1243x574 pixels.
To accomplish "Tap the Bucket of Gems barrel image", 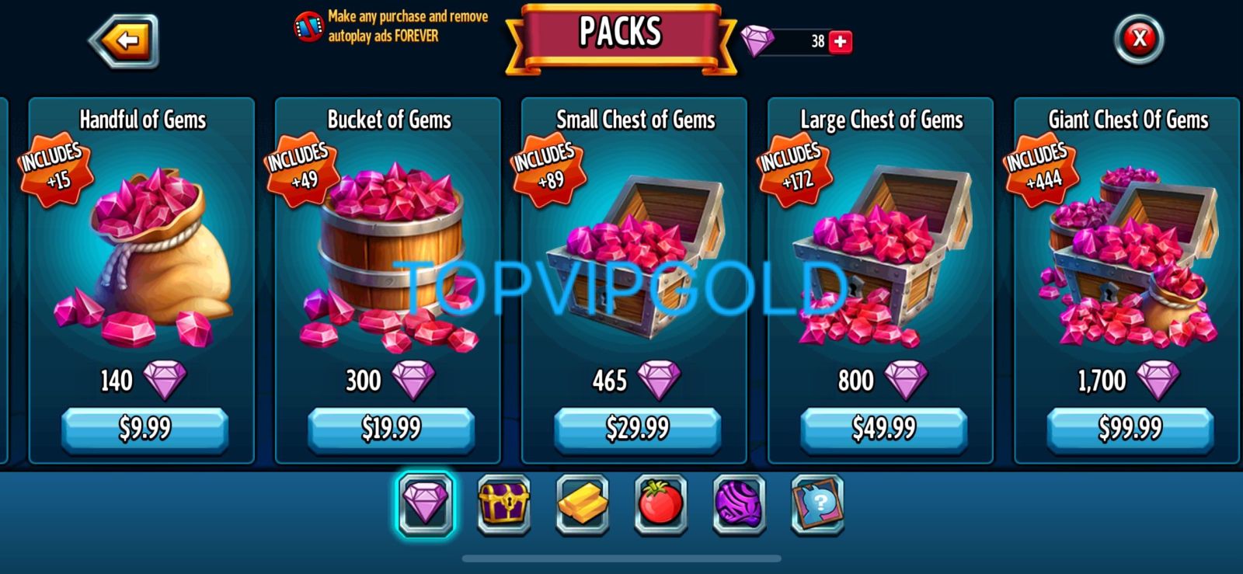I will coord(391,256).
